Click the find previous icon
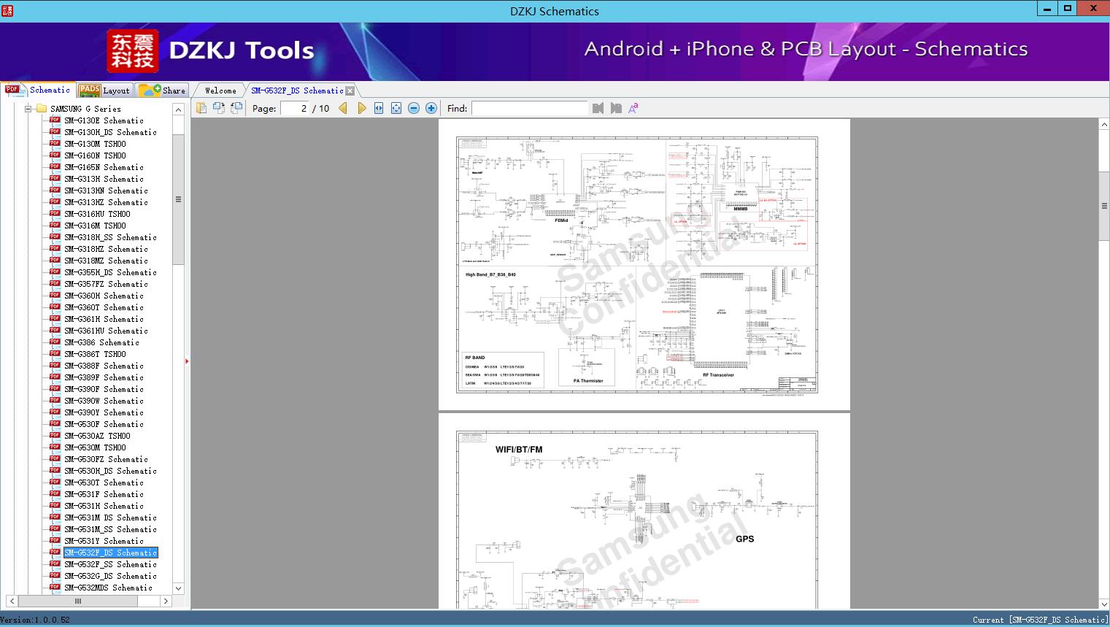Viewport: 1110px width, 627px height. click(598, 108)
